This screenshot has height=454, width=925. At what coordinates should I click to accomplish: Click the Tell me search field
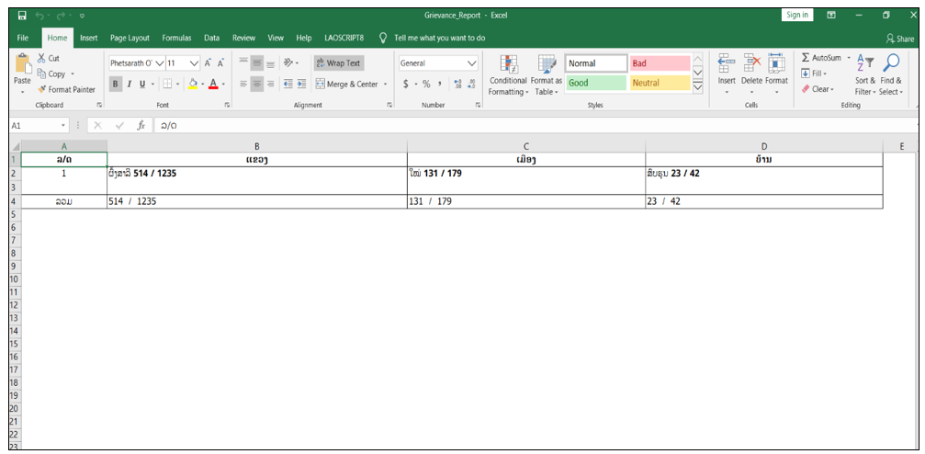click(439, 38)
